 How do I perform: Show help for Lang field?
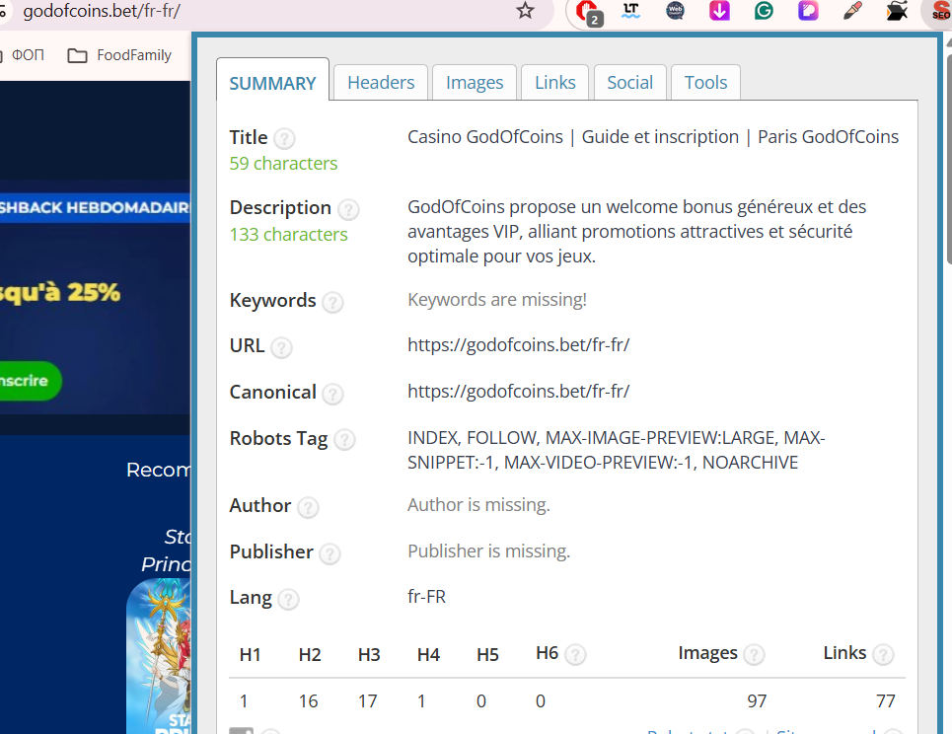tap(288, 599)
